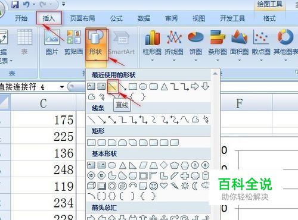Choose the triangle in recently used shapes
This screenshot has height=220, width=298.
pos(164,87)
